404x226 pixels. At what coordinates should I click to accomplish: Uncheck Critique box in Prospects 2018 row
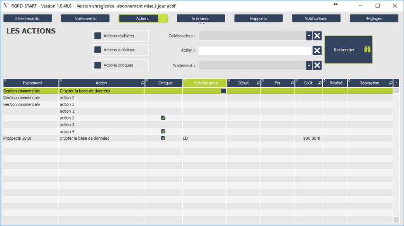[x=163, y=138]
